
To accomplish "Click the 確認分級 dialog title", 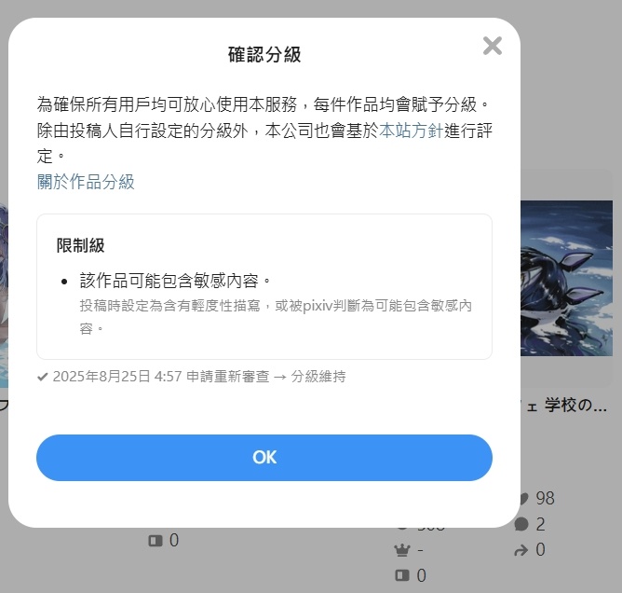I will pyautogui.click(x=264, y=54).
